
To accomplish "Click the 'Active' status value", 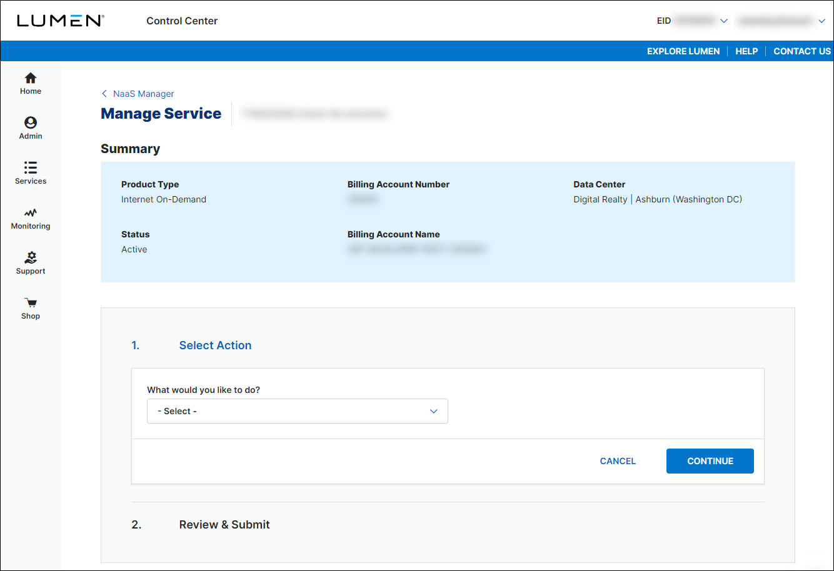I will (134, 249).
